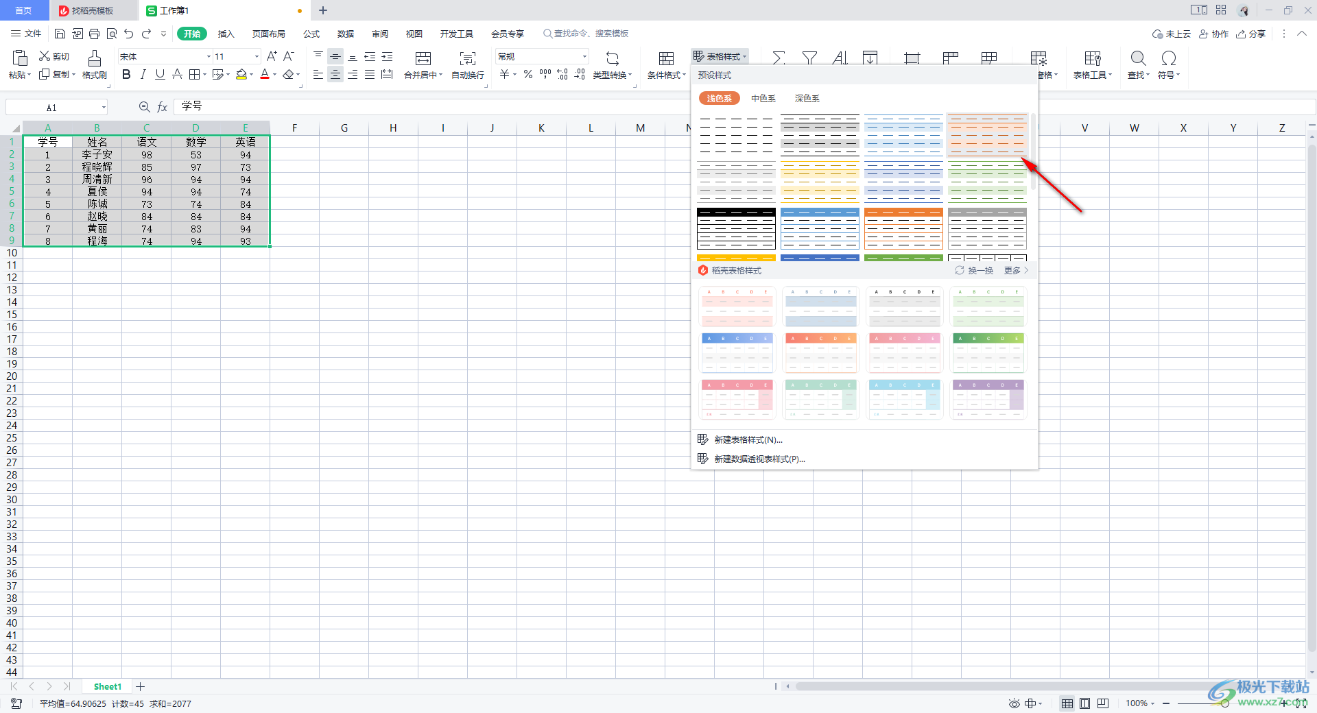The width and height of the screenshot is (1317, 713).
Task: Choose the orange-header preset table style
Action: (903, 228)
